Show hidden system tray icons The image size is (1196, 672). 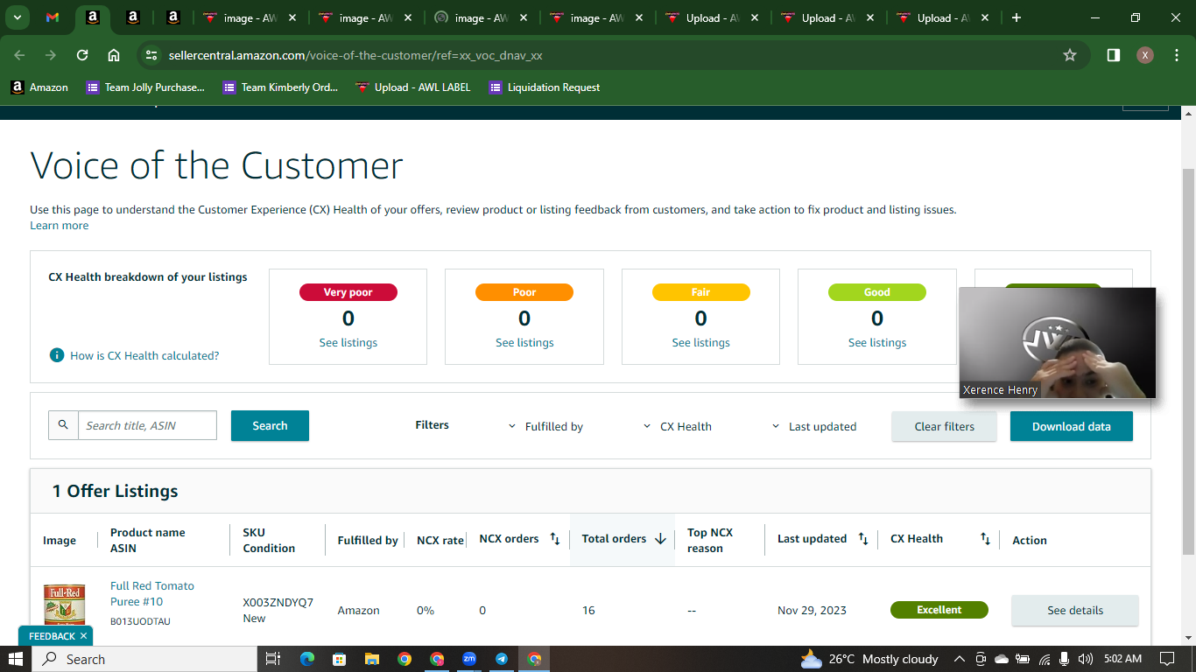pos(960,659)
